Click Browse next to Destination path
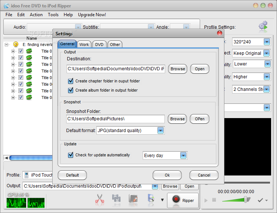Image resolution: width=277 pixels, height=213 pixels. (178, 69)
